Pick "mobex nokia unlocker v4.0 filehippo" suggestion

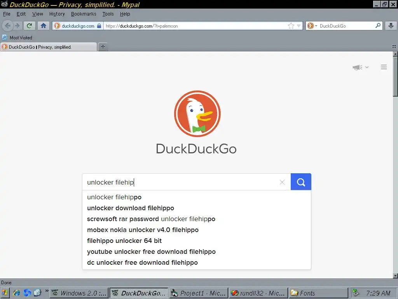[x=196, y=230]
